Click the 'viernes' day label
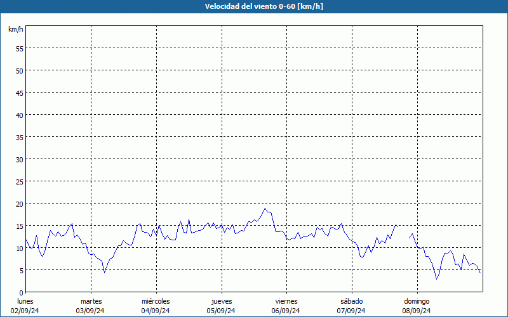508x317 pixels. [x=286, y=301]
